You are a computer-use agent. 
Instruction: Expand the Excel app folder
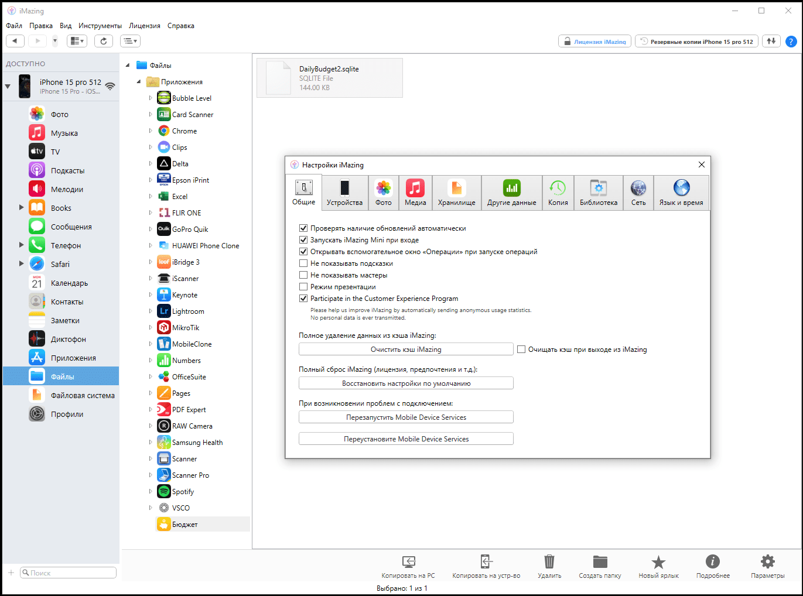(151, 197)
